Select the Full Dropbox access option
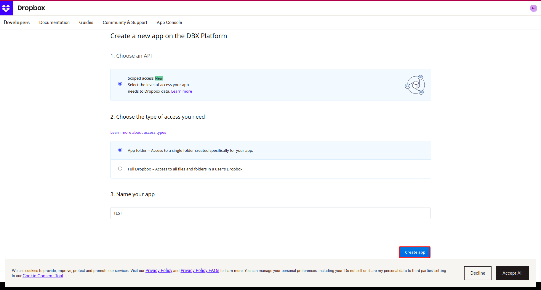 (120, 169)
